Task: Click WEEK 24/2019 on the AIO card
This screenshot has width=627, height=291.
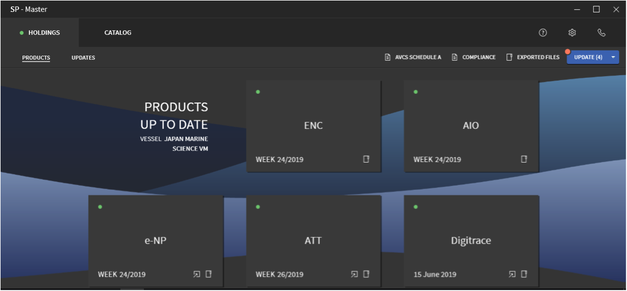Action: coord(437,160)
